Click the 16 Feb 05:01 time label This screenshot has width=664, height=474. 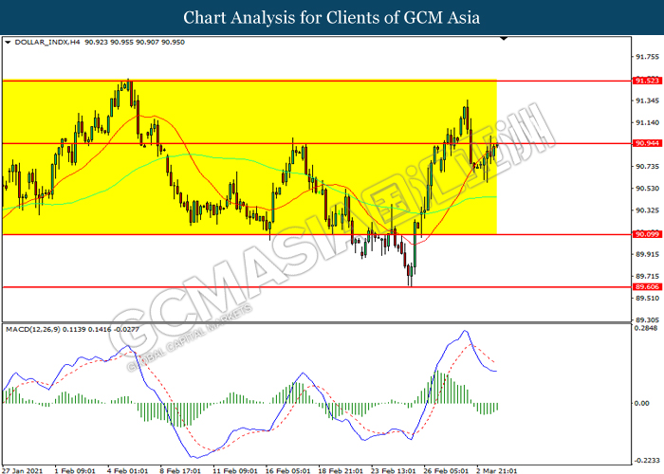click(287, 470)
